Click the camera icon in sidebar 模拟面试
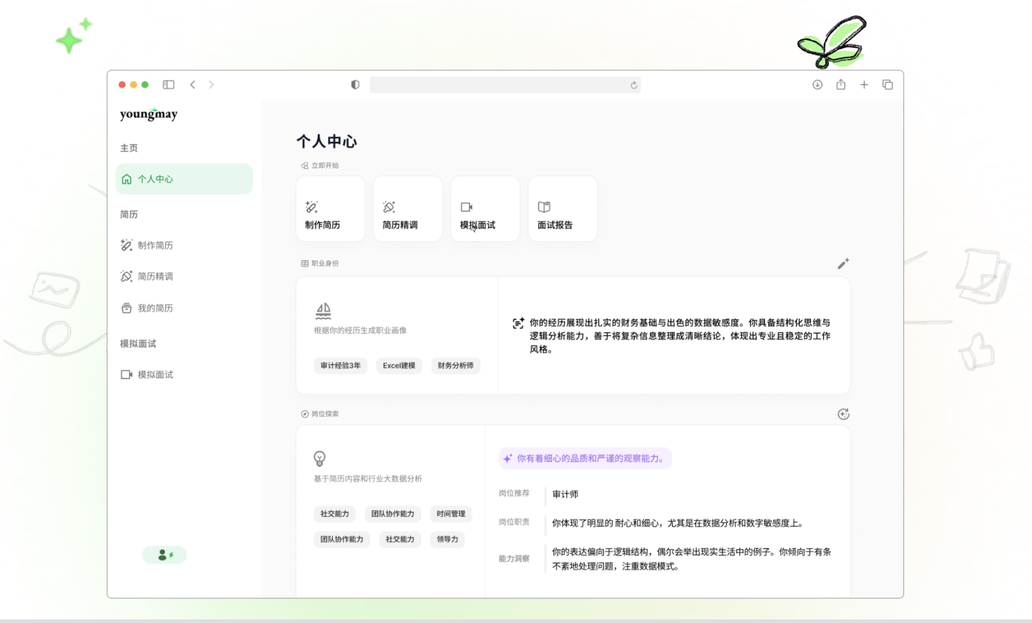 127,375
